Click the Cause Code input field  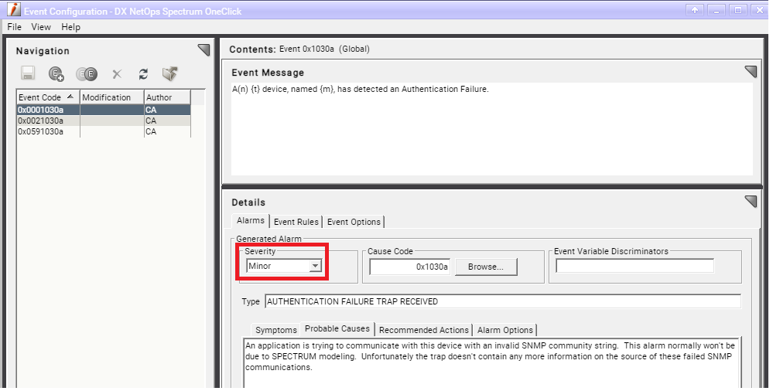coord(409,267)
